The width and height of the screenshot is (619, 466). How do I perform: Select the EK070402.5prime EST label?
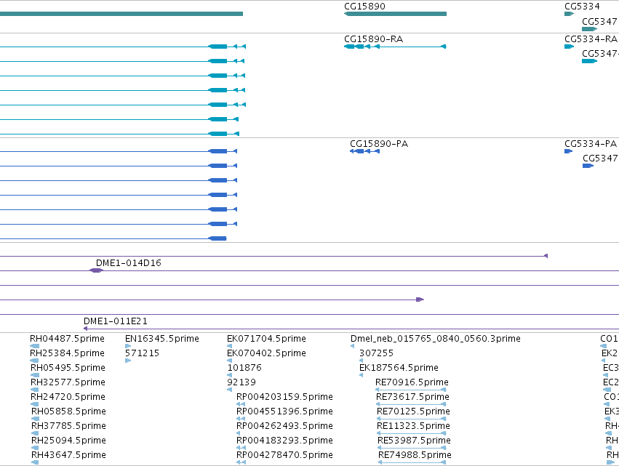click(266, 353)
